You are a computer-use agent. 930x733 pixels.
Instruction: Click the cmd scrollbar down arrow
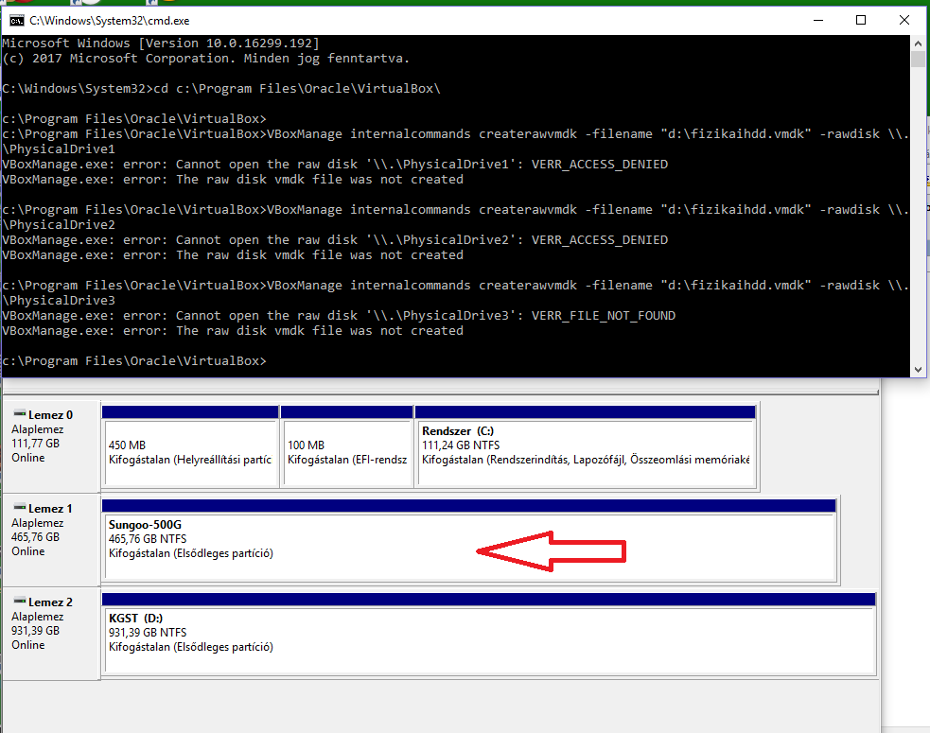[918, 369]
